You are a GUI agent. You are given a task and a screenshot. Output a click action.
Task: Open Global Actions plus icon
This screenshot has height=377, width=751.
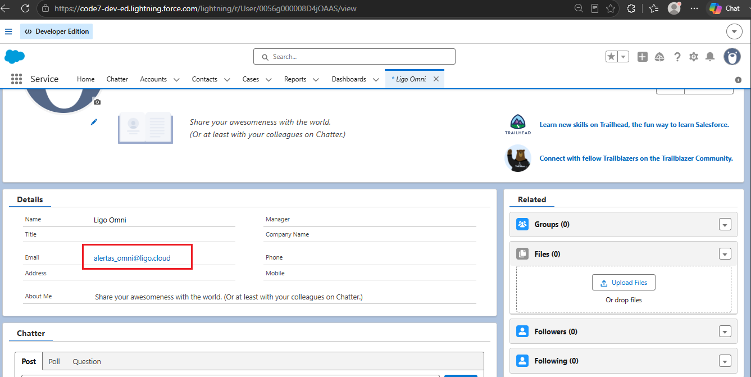point(643,57)
